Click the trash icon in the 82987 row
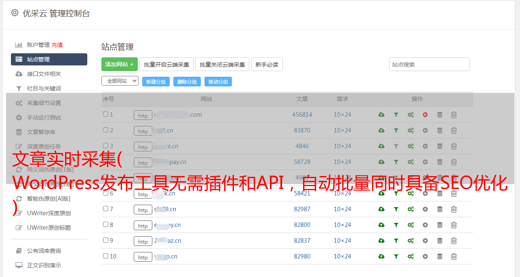This screenshot has height=277, width=520. point(454,209)
